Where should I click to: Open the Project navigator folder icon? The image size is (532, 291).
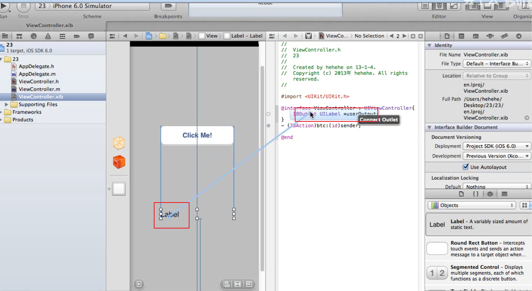[x=5, y=36]
